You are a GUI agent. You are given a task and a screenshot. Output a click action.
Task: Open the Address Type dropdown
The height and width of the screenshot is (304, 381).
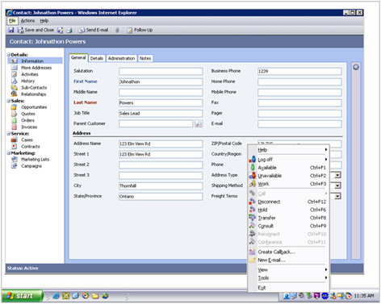coord(337,175)
